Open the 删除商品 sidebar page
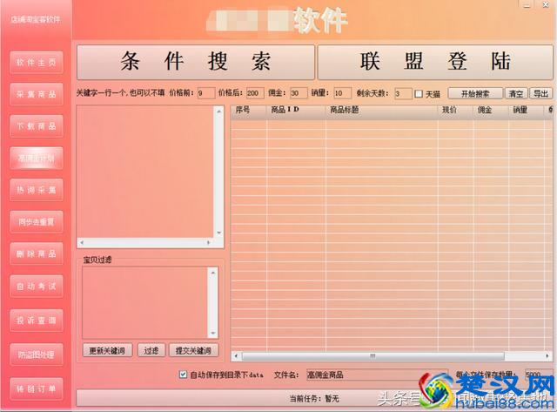Viewport: 557px width, 412px height. tap(37, 253)
